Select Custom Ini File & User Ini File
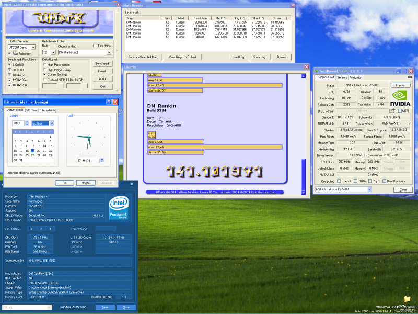 44,80
